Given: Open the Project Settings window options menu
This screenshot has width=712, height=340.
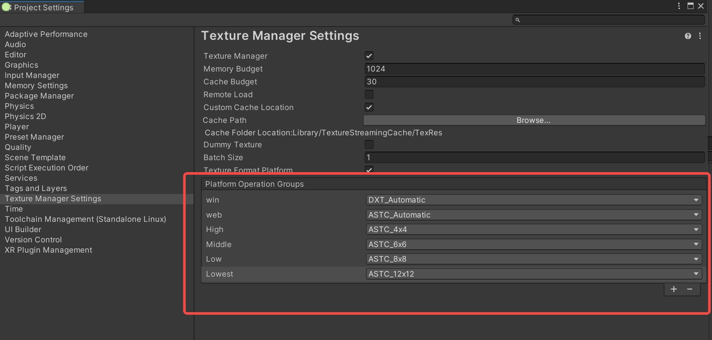Looking at the screenshot, I should click(x=679, y=6).
